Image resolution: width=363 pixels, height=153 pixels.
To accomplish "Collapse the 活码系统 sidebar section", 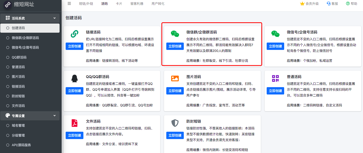I will click(55, 18).
